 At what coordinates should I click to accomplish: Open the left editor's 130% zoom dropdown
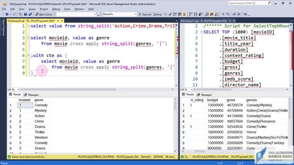coord(18,89)
